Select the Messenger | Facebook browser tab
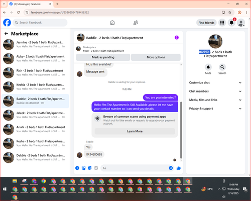Image resolution: width=251 pixels, height=201 pixels. coord(31,4)
